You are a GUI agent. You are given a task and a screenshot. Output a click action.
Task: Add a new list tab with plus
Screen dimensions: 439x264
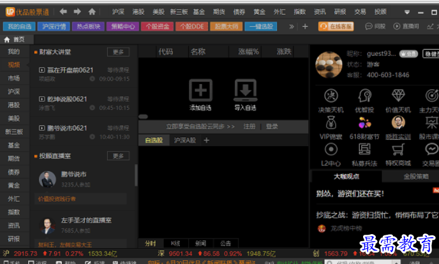[207, 140]
